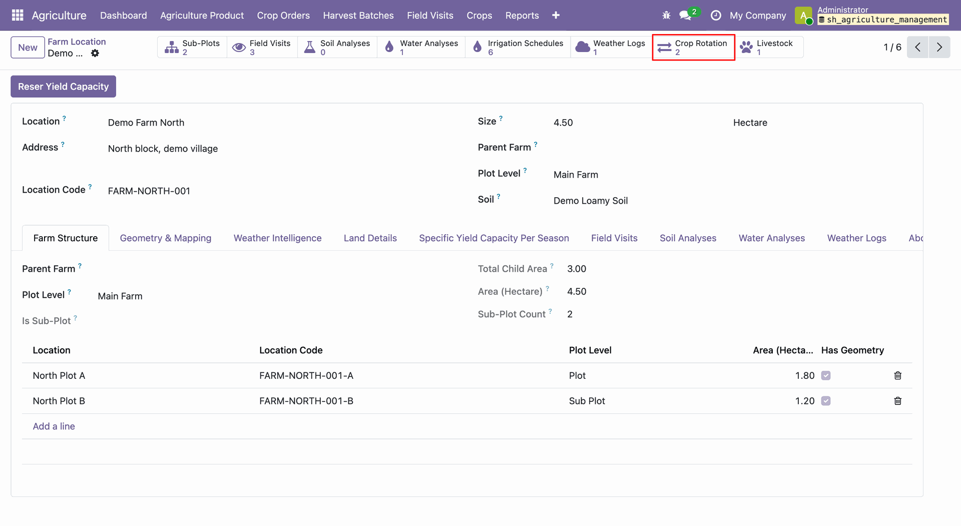The height and width of the screenshot is (526, 961).
Task: Switch to Water Analyses notebook tab
Action: point(772,238)
